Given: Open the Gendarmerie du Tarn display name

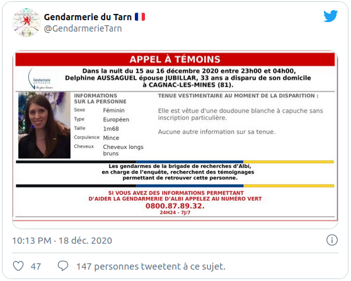Looking at the screenshot, I should 88,17.
